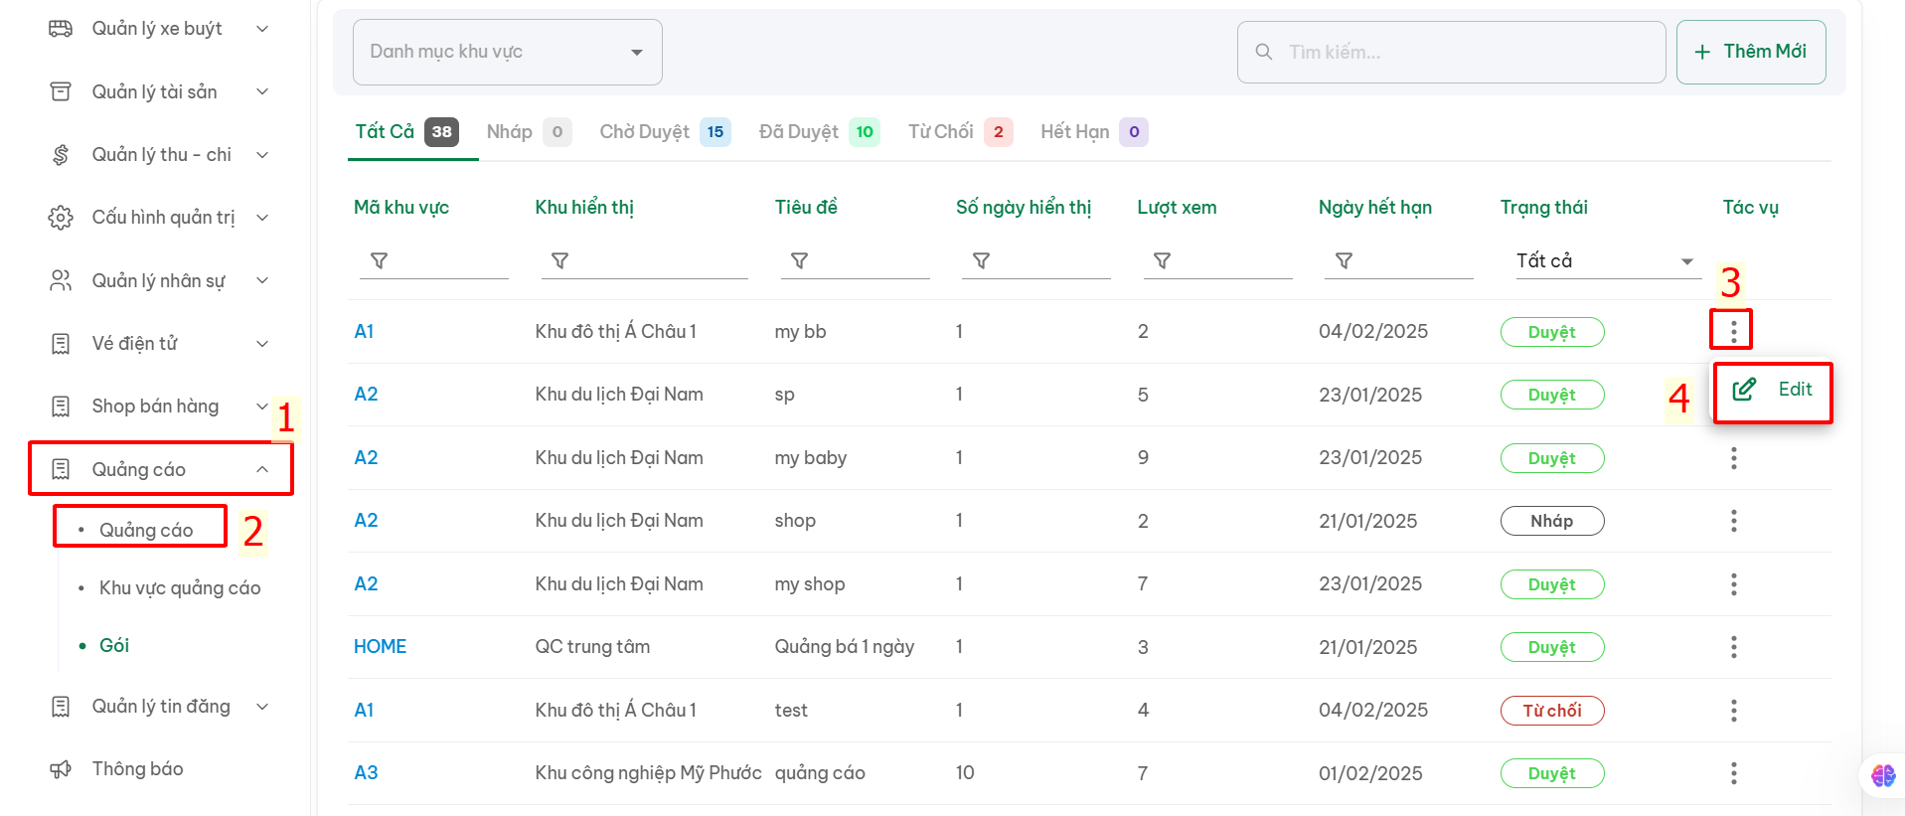Viewport: 1905px width, 816px height.
Task: Open the Danh mục khu vực dropdown
Action: (507, 52)
